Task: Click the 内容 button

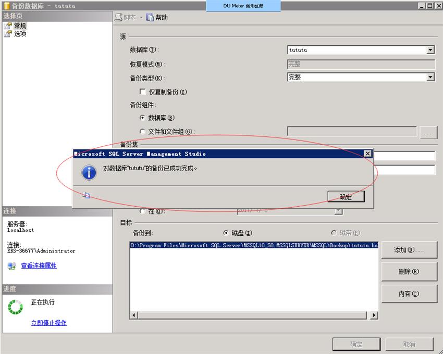Action: [409, 294]
